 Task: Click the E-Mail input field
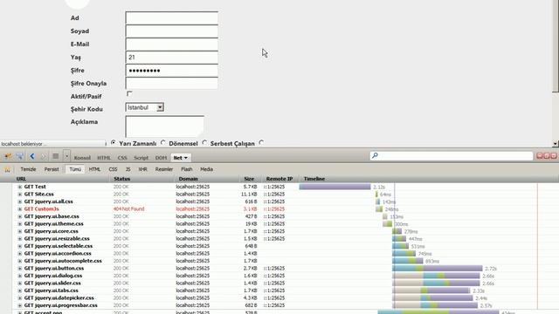(171, 44)
